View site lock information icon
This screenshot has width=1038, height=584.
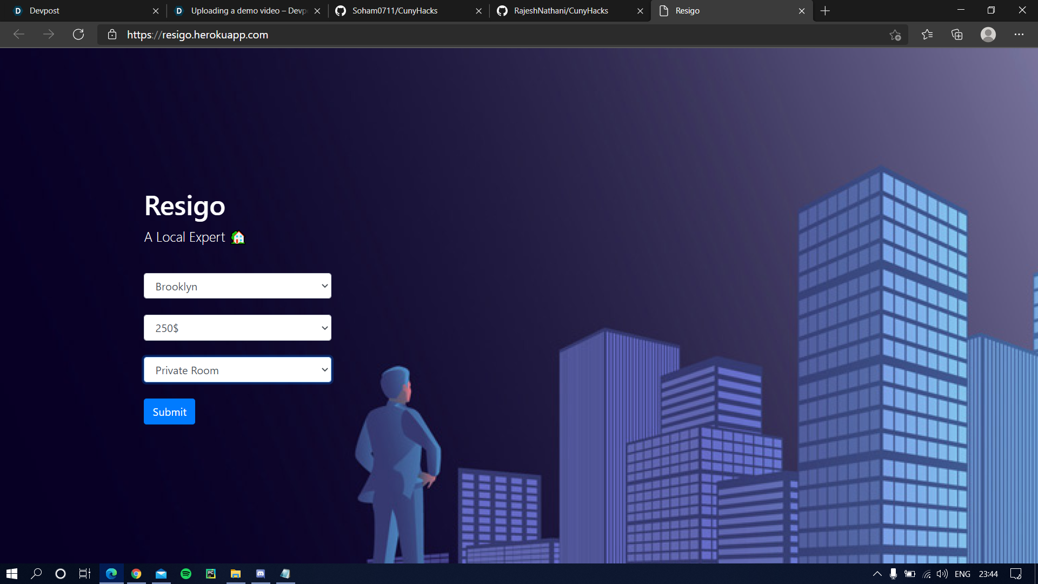(x=112, y=35)
